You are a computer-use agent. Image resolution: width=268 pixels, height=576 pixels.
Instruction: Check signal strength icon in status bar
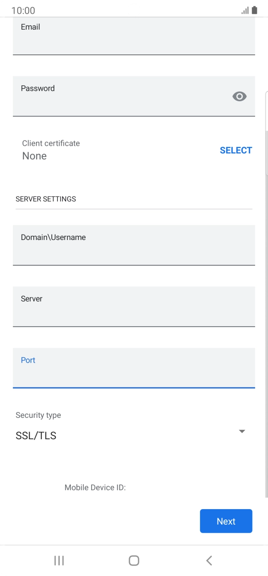click(x=245, y=10)
